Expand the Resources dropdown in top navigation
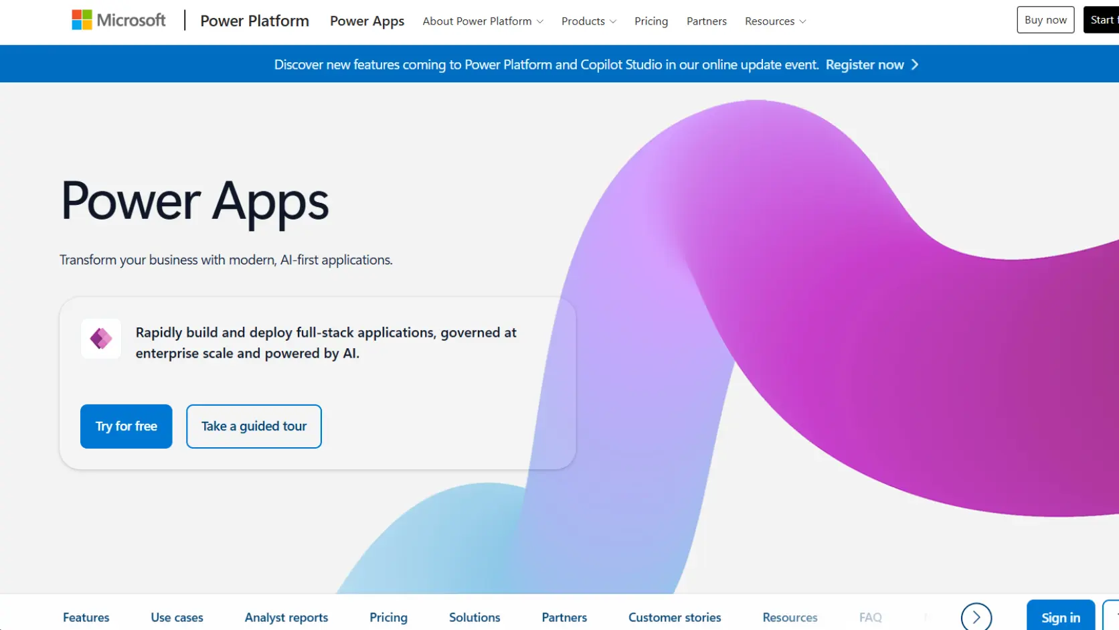1119x630 pixels. pos(776,21)
